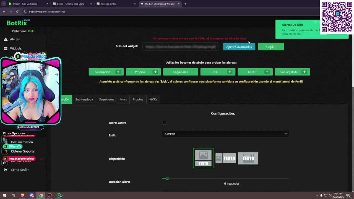Image resolution: width=354 pixels, height=199 pixels.
Task: Open a new browser tab with plus
Action: click(x=185, y=4)
